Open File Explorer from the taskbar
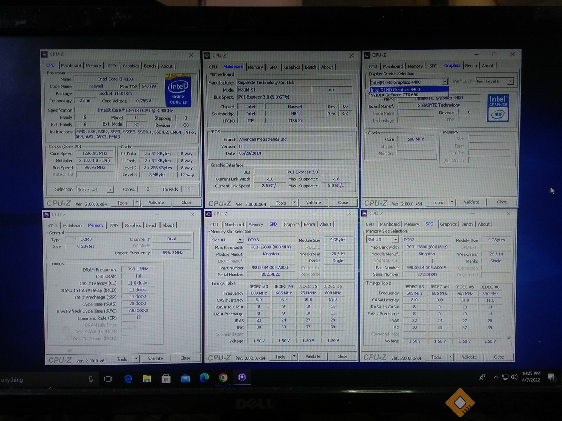Image resolution: width=562 pixels, height=421 pixels. click(x=147, y=379)
